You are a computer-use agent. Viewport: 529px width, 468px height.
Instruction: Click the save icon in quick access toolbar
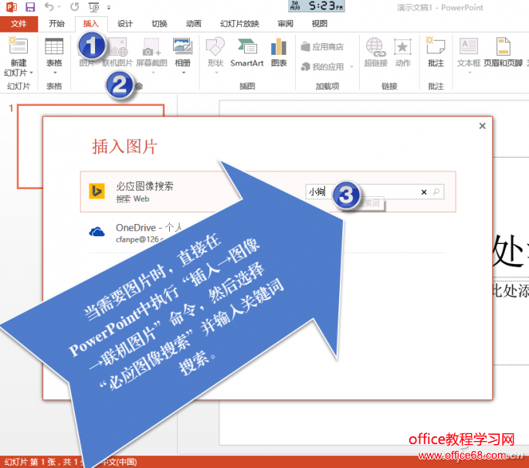coord(30,7)
